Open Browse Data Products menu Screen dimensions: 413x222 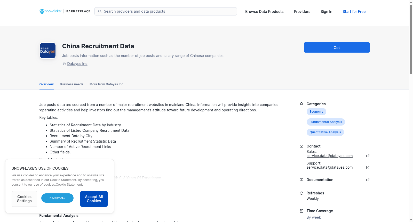point(264,12)
